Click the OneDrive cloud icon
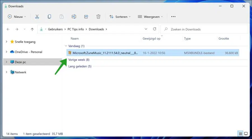252x139 pixels. tap(12, 52)
